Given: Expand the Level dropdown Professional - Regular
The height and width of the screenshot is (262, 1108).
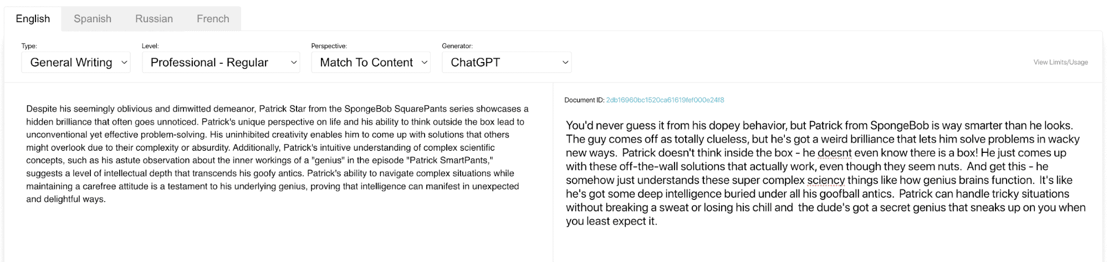Looking at the screenshot, I should [x=221, y=62].
